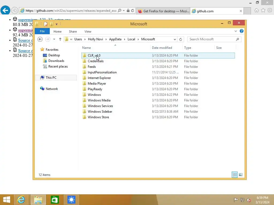Click in Search Microsoft field
This screenshot has height=205, width=274.
(x=211, y=39)
